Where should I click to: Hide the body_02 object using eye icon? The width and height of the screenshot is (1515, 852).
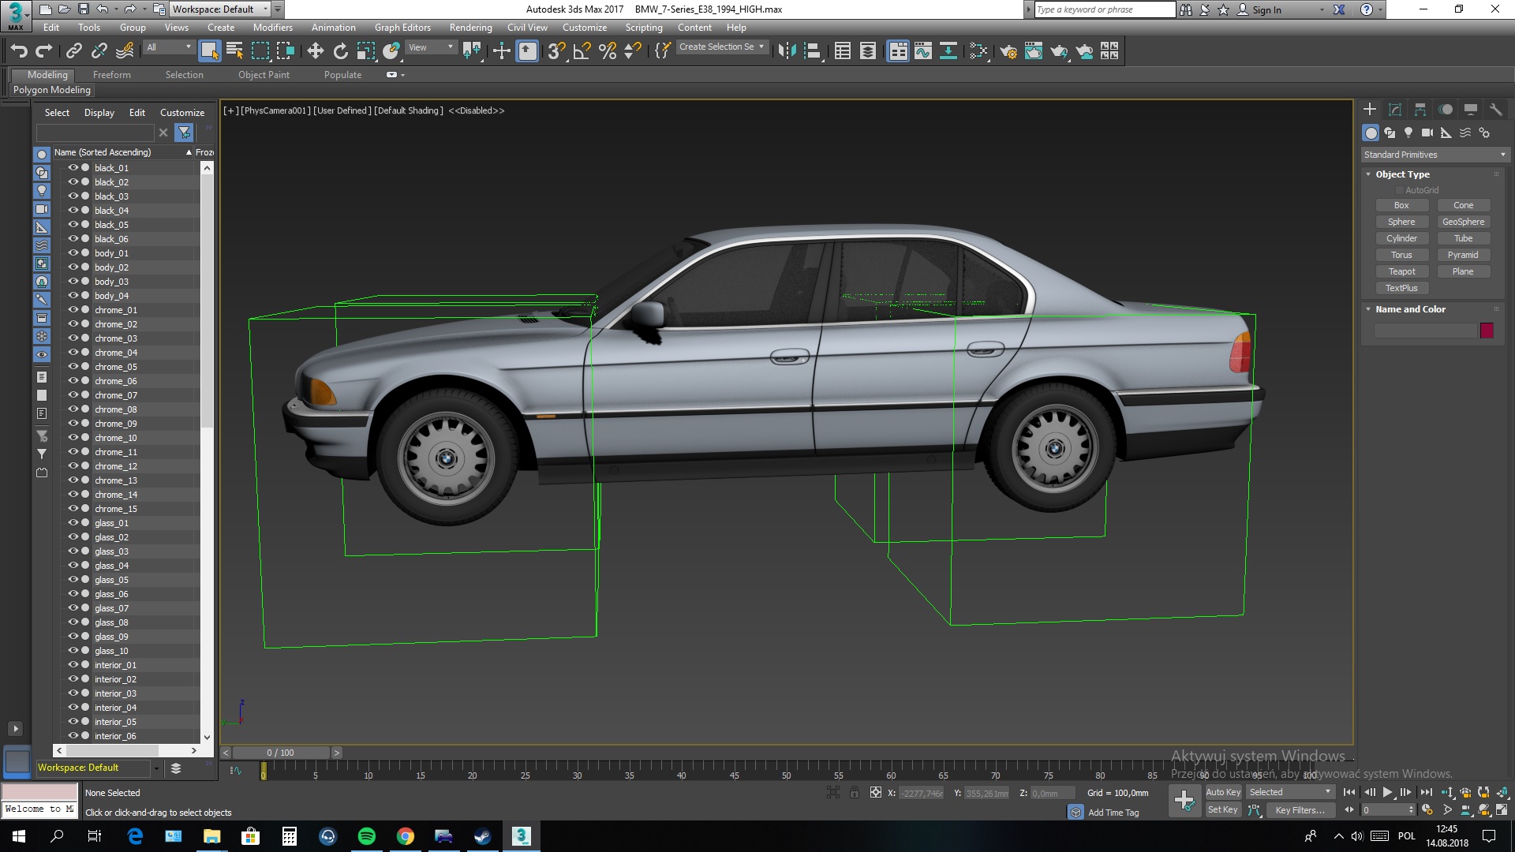pos(73,267)
